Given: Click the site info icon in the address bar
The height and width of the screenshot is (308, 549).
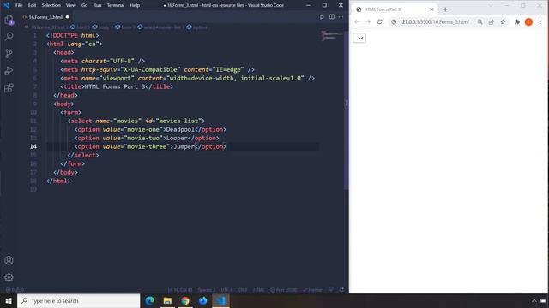Looking at the screenshot, I should click(394, 21).
